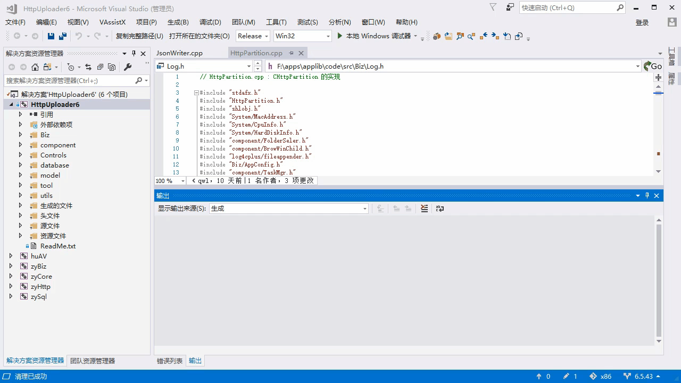681x383 pixels.
Task: Click the VAssistX find symbol icon
Action: [x=460, y=36]
